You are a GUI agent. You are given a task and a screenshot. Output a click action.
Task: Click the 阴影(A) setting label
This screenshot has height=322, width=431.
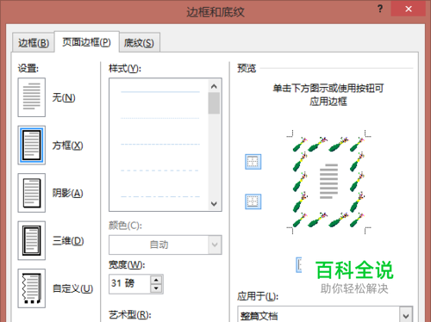pyautogui.click(x=68, y=193)
